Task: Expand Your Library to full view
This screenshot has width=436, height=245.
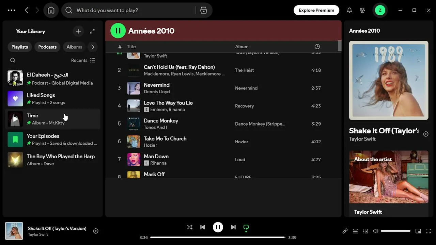Action: click(92, 31)
